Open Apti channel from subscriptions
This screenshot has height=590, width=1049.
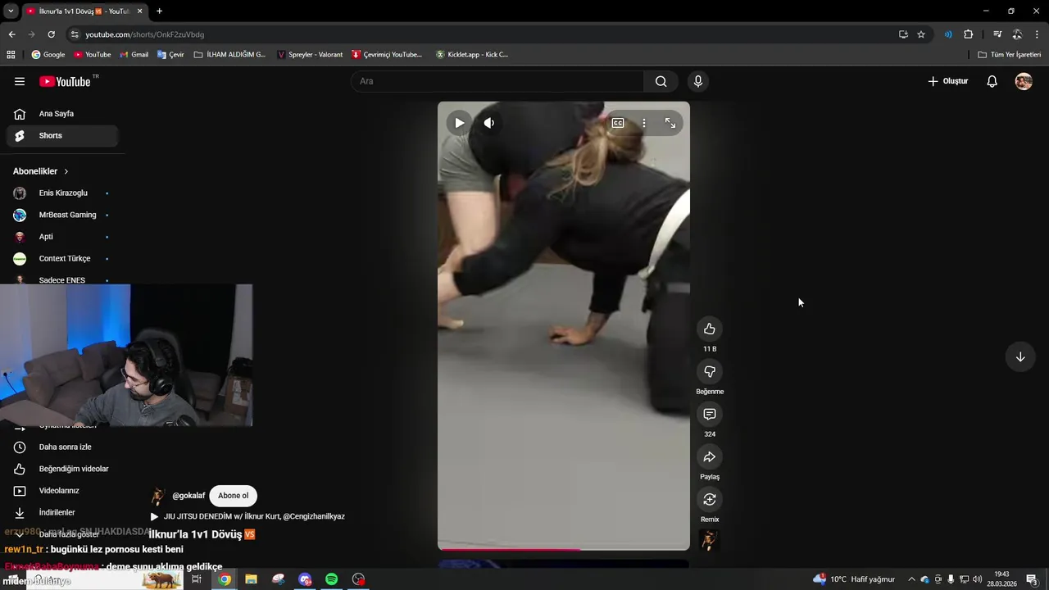[62, 237]
